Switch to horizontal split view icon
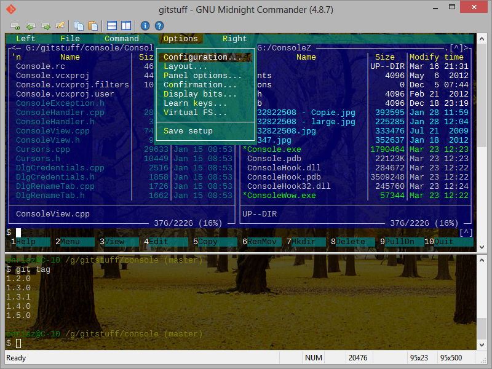This screenshot has height=369, width=492. [x=112, y=26]
